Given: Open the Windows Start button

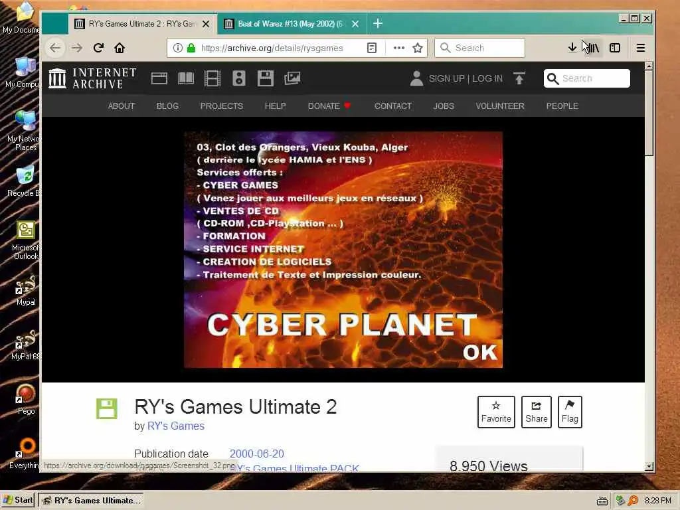Looking at the screenshot, I should tap(18, 500).
